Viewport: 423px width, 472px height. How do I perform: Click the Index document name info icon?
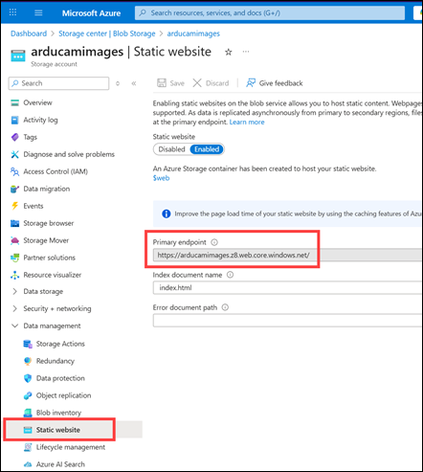pos(230,275)
